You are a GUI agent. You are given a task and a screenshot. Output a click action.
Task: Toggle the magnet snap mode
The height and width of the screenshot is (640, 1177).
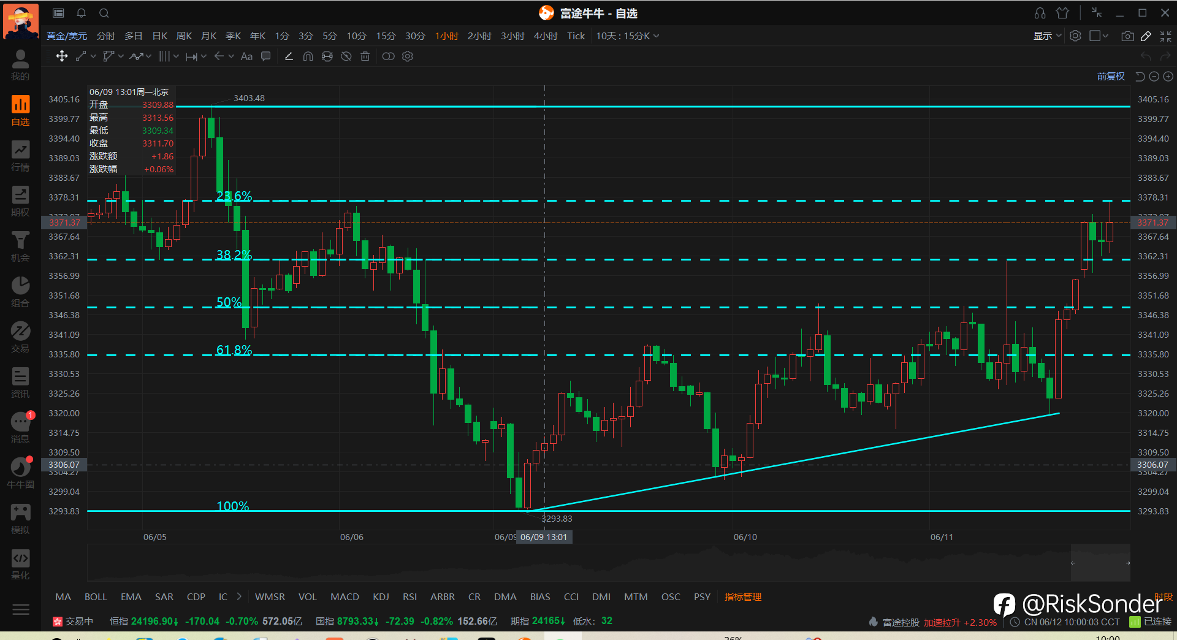tap(308, 56)
